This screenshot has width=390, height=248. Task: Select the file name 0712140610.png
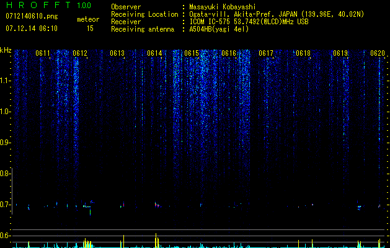[x=32, y=16]
